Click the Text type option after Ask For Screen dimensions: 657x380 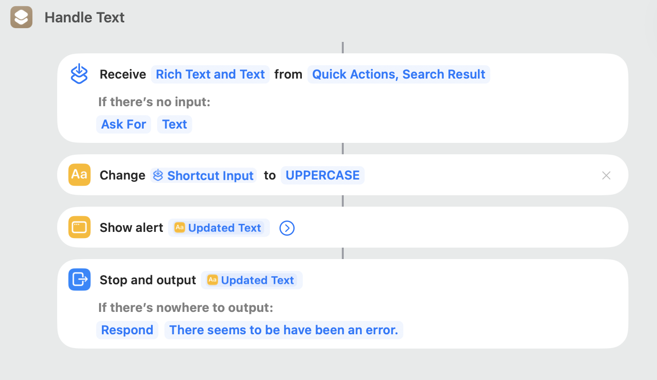pos(174,124)
